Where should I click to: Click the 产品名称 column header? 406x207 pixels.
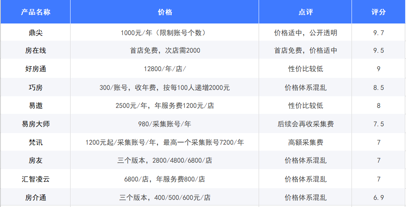(36, 12)
